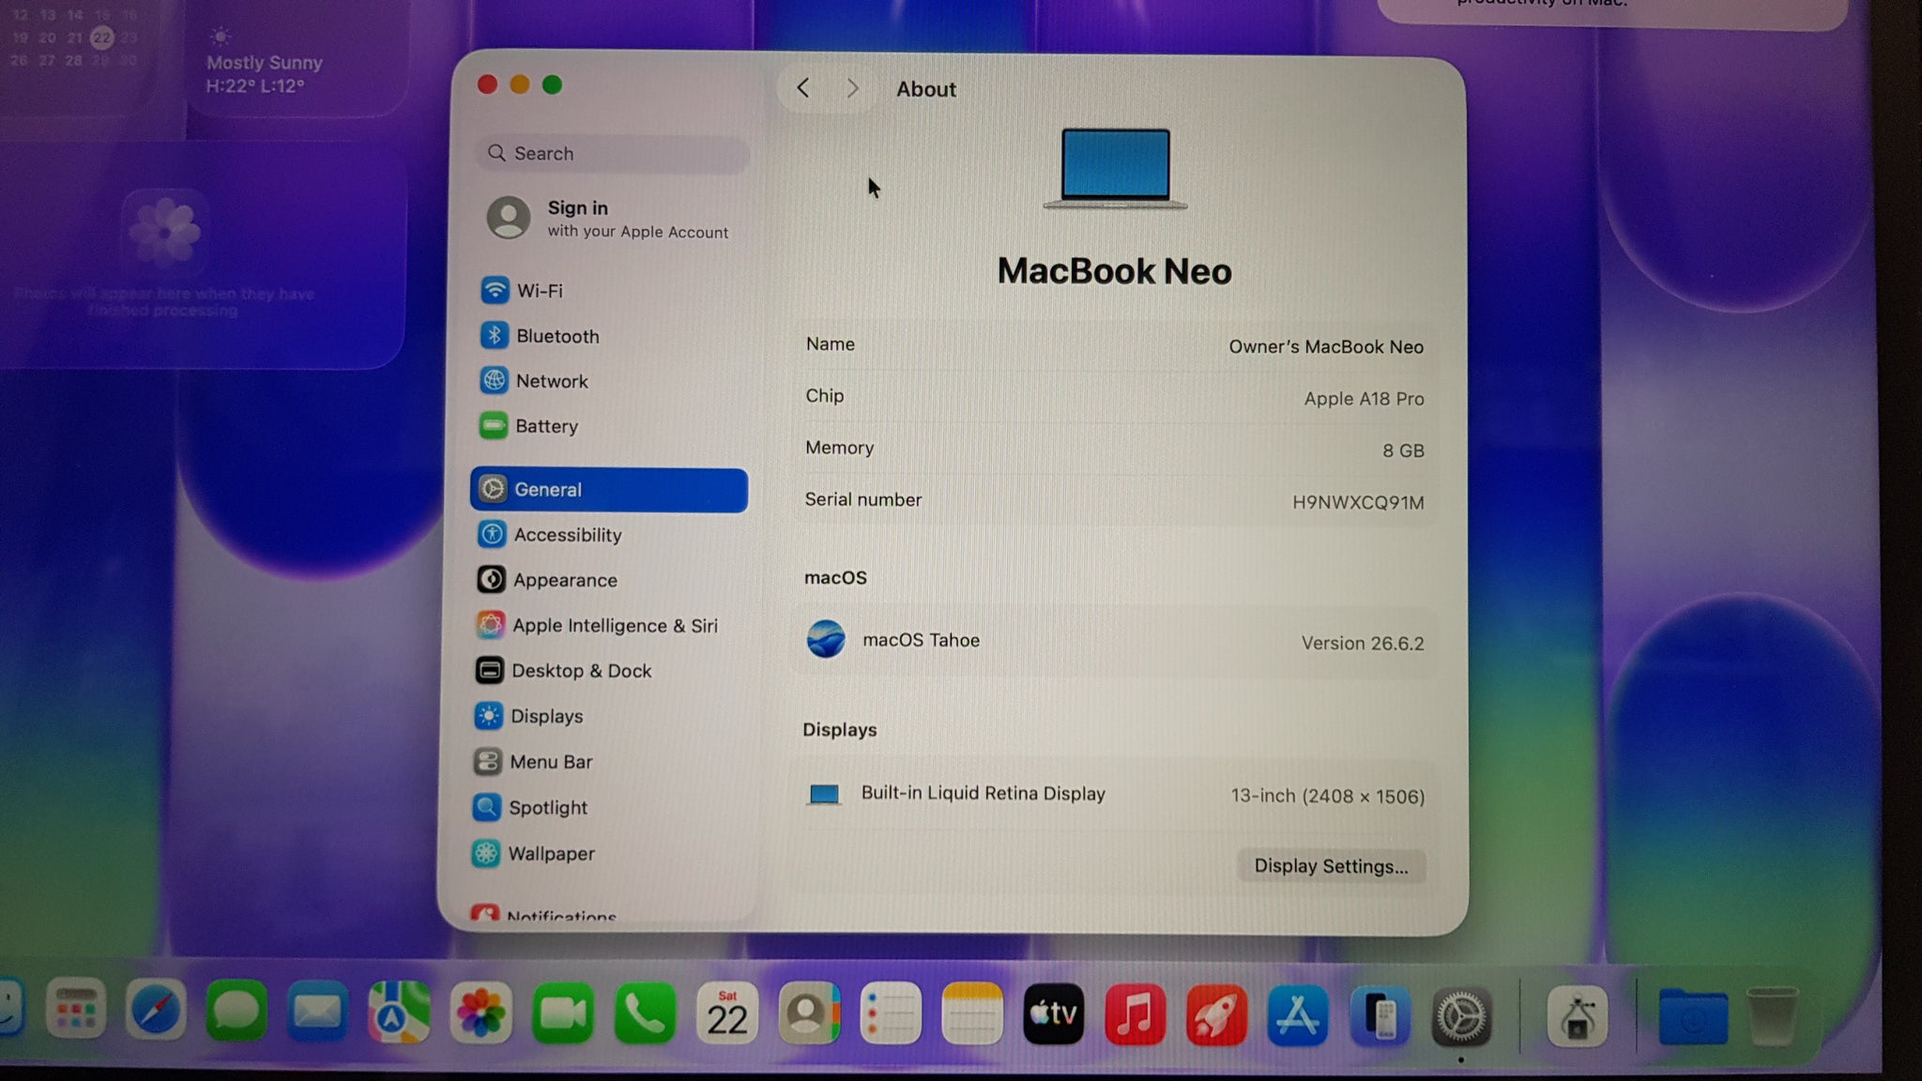Open the blue folder stack in the Dock

tap(1692, 1017)
